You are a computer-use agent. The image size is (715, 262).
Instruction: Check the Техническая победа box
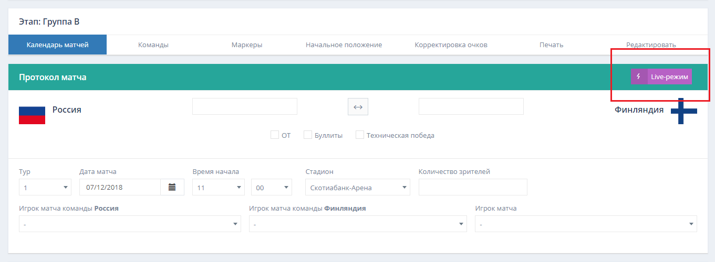click(x=360, y=135)
